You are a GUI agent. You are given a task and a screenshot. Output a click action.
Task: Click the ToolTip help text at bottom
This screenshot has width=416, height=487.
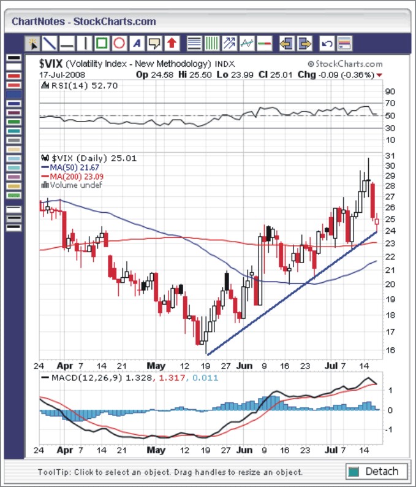tap(170, 472)
